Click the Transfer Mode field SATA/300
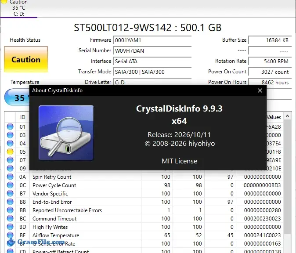296x253 pixels. point(152,72)
